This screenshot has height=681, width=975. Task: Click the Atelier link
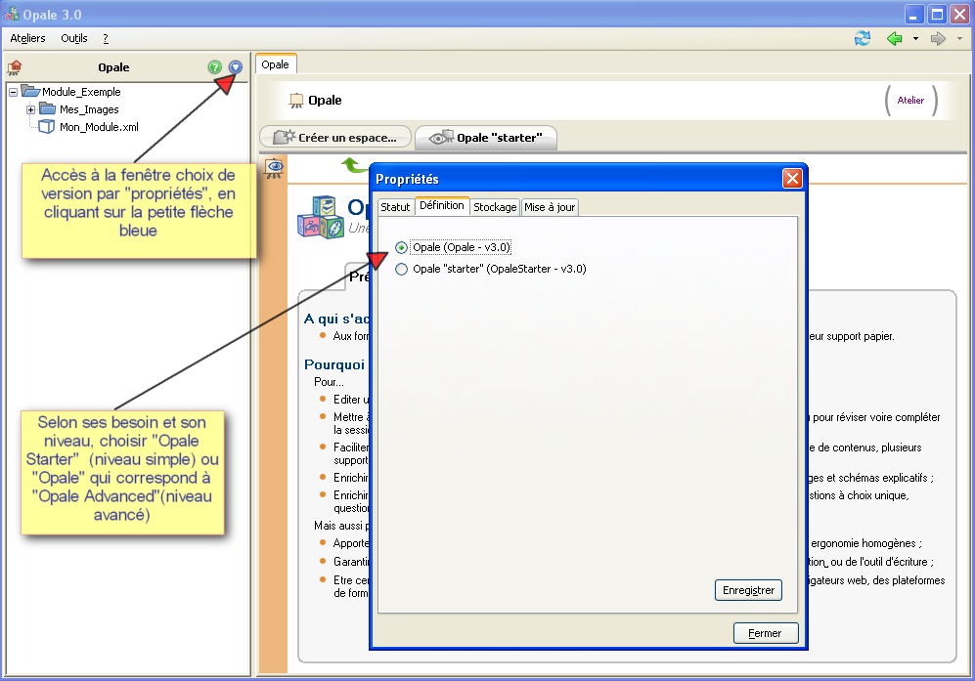(910, 100)
